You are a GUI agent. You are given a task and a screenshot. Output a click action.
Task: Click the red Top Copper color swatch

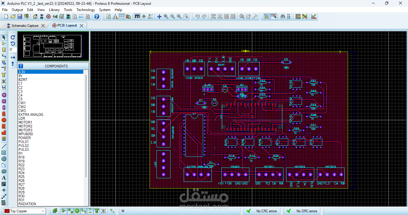coord(7,211)
